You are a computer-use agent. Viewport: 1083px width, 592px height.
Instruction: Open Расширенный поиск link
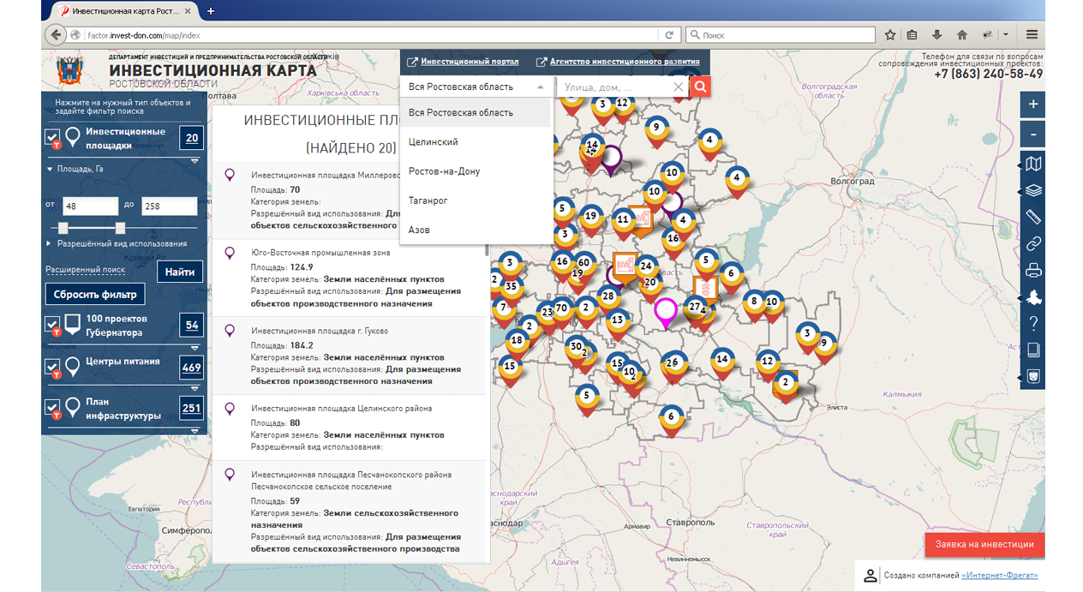click(86, 270)
